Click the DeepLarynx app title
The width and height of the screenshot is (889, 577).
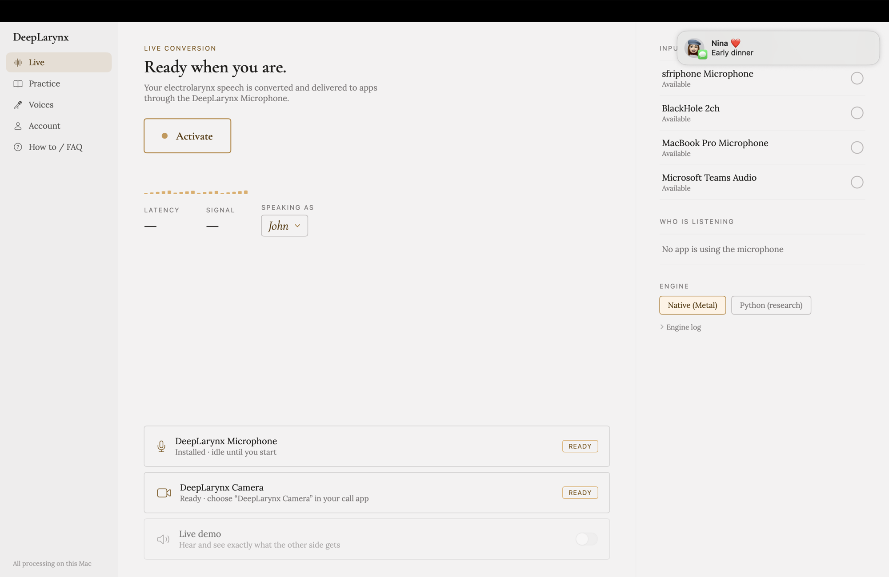(41, 37)
